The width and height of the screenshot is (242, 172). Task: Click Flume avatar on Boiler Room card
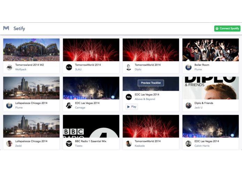188,67
